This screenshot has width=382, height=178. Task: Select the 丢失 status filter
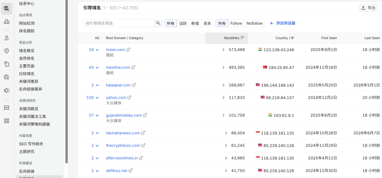point(207,23)
